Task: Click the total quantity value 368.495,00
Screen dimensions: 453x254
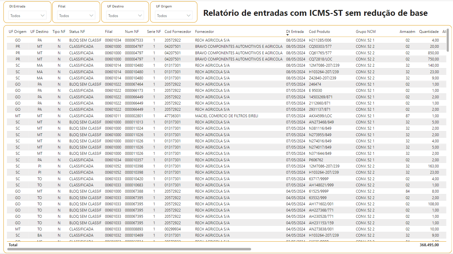Action: [x=429, y=245]
